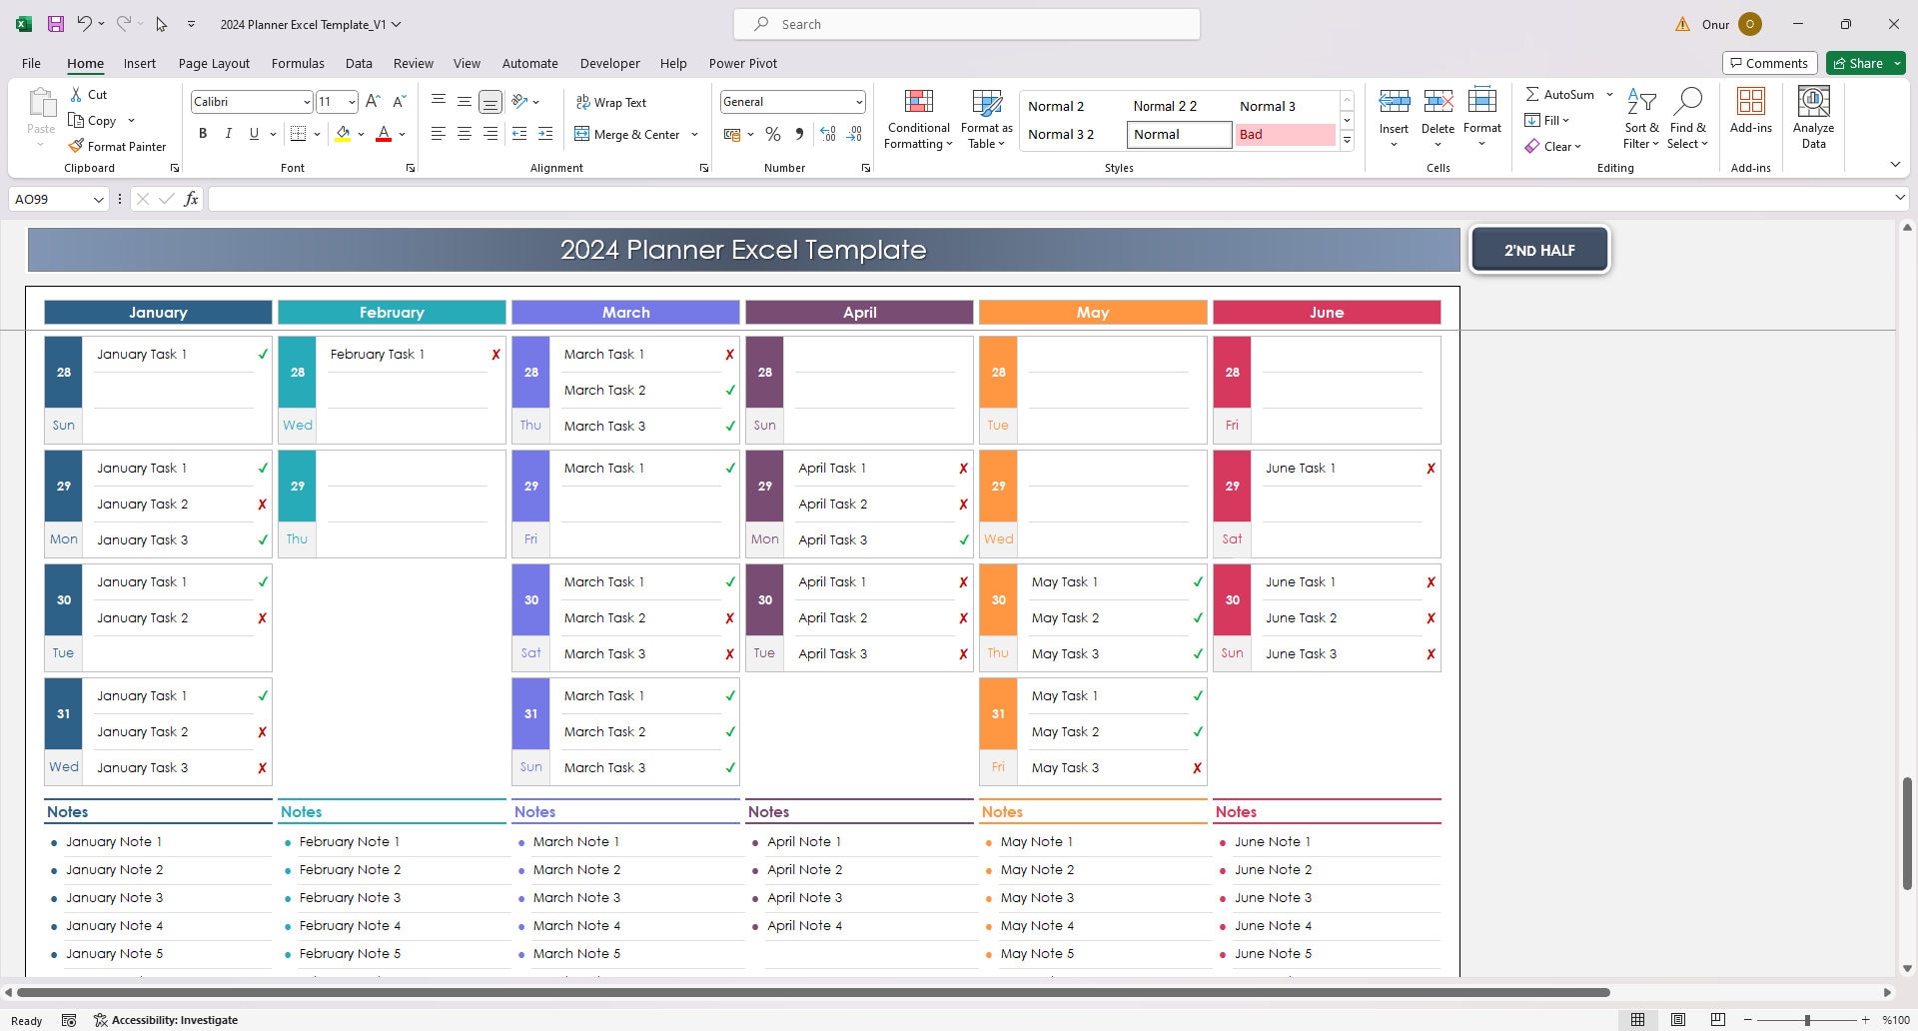The height and width of the screenshot is (1031, 1918).
Task: Toggle italic formatting
Action: point(228,133)
